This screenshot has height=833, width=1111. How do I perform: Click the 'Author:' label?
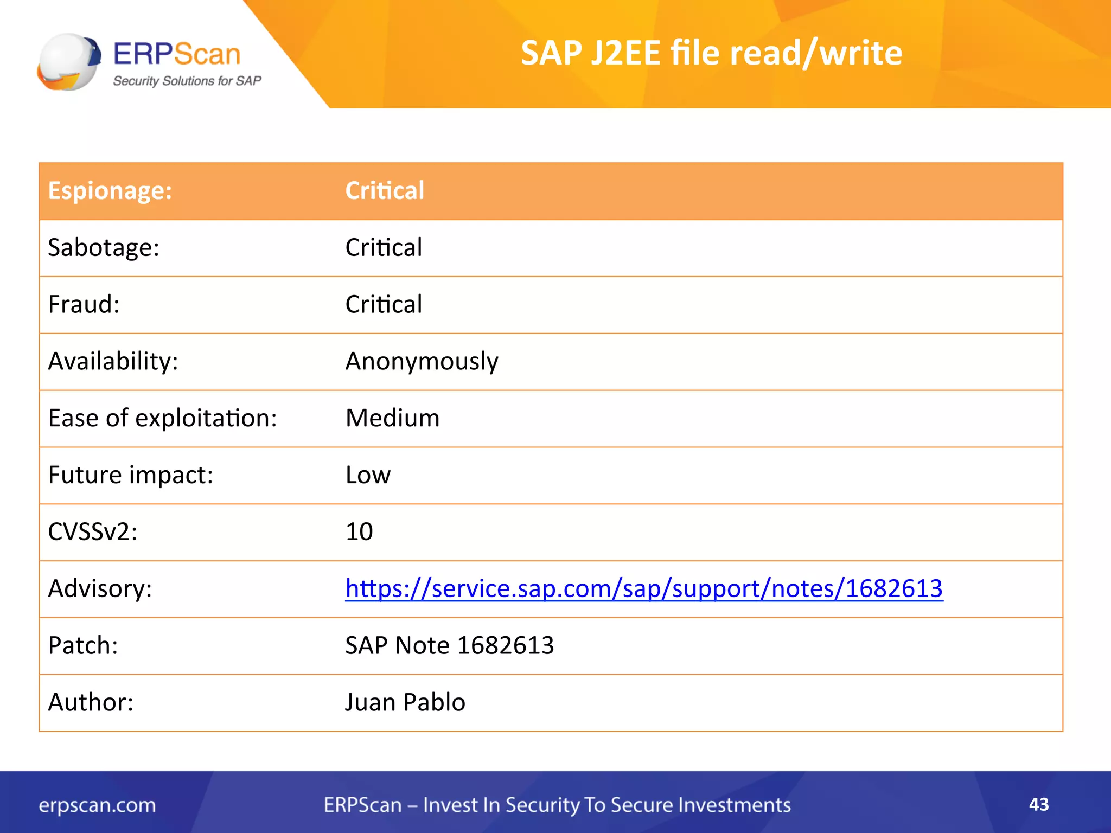91,703
